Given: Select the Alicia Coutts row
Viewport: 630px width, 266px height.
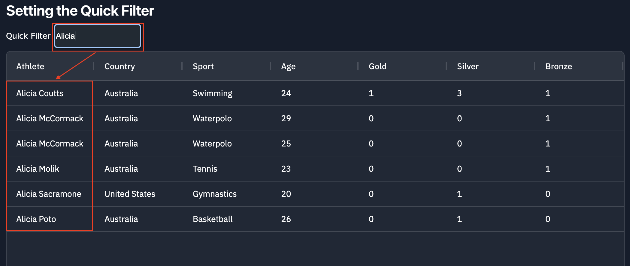Looking at the screenshot, I should [315, 93].
